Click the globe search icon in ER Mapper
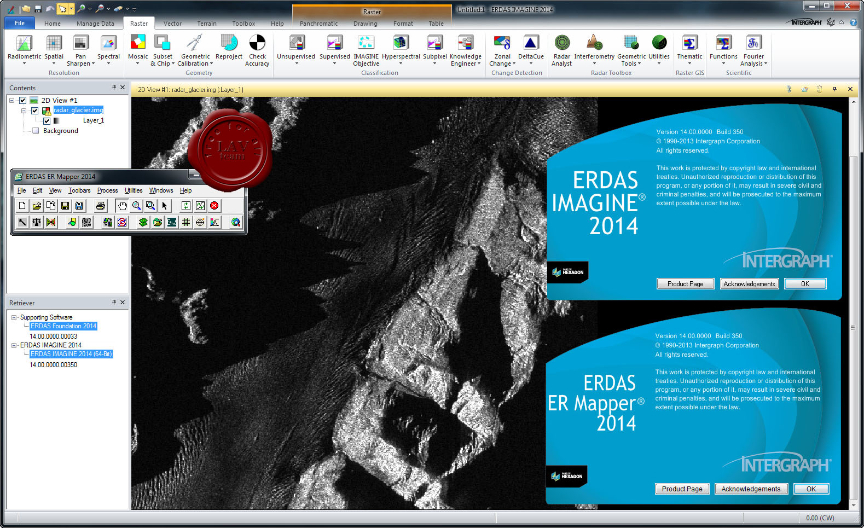 pyautogui.click(x=236, y=222)
